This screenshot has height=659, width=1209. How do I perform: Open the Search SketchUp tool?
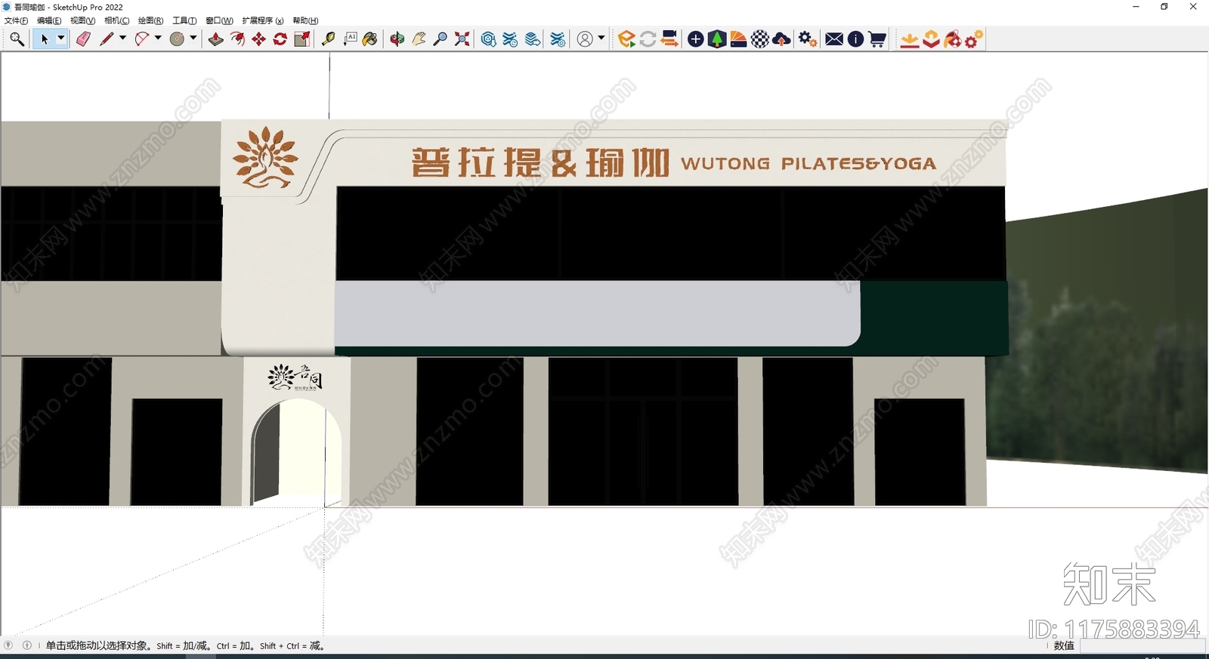(x=17, y=39)
